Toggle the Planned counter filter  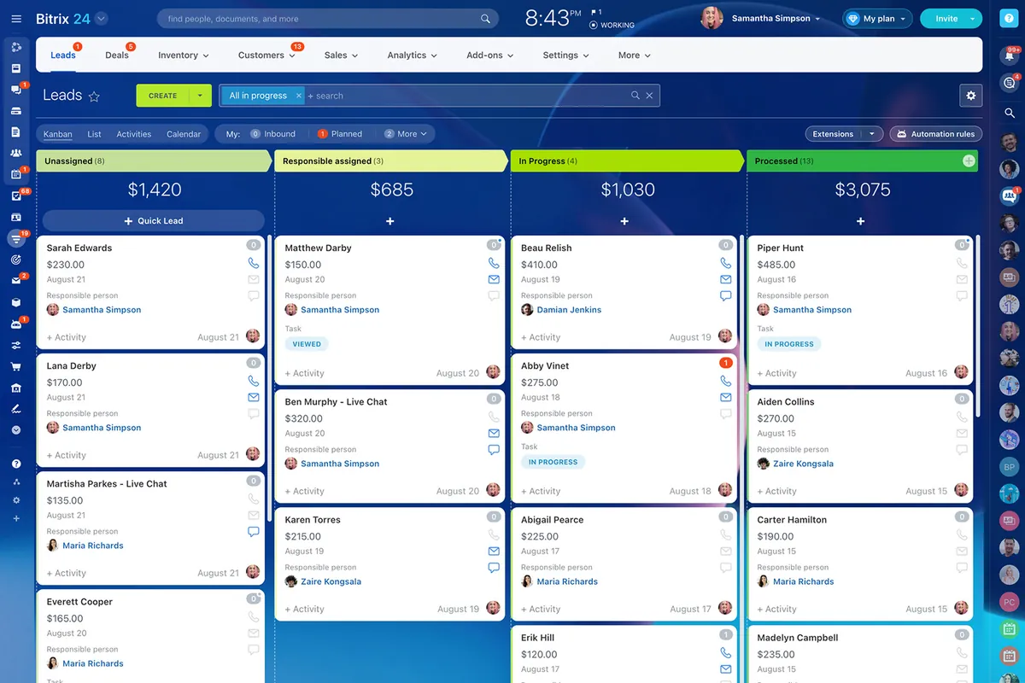tap(340, 134)
